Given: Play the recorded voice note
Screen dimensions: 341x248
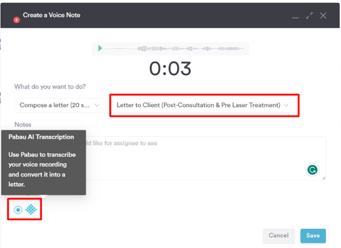Looking at the screenshot, I should point(100,48).
